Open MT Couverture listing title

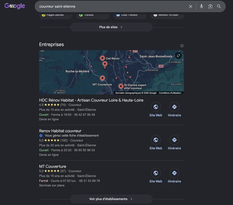53,167
